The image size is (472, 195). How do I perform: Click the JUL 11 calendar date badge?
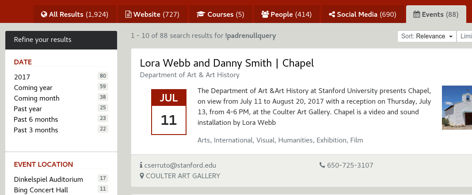168,112
